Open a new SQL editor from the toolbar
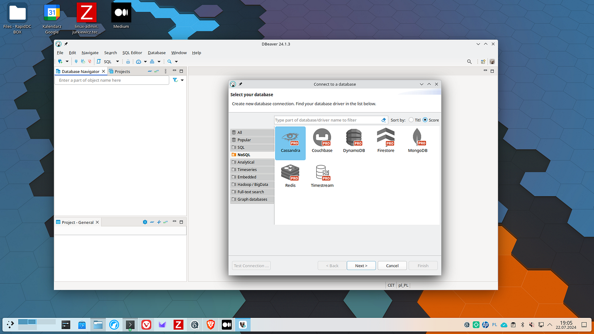594x334 pixels. pyautogui.click(x=99, y=61)
